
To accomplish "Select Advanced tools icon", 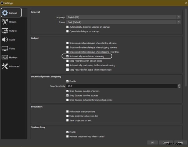I will (x=5, y=66).
